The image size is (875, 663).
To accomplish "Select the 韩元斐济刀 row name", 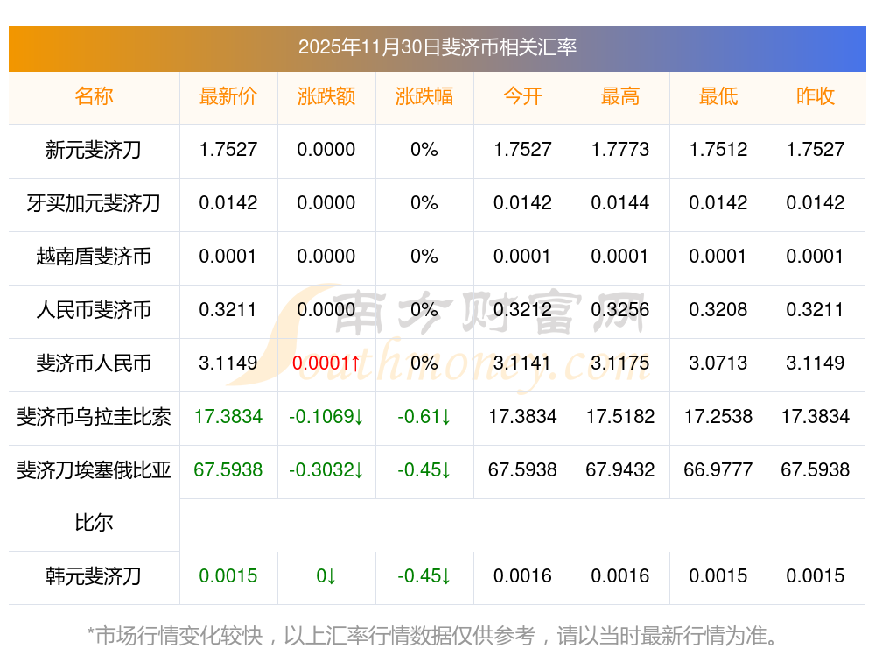I will pos(94,576).
